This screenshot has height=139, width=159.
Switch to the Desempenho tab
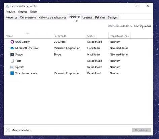click(28, 18)
